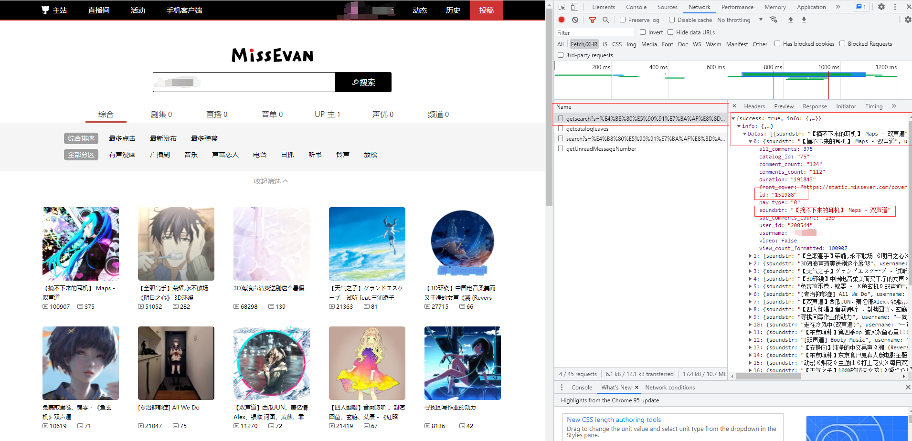Image resolution: width=912 pixels, height=441 pixels.
Task: Collapse the root success JSON object
Action: 733,118
